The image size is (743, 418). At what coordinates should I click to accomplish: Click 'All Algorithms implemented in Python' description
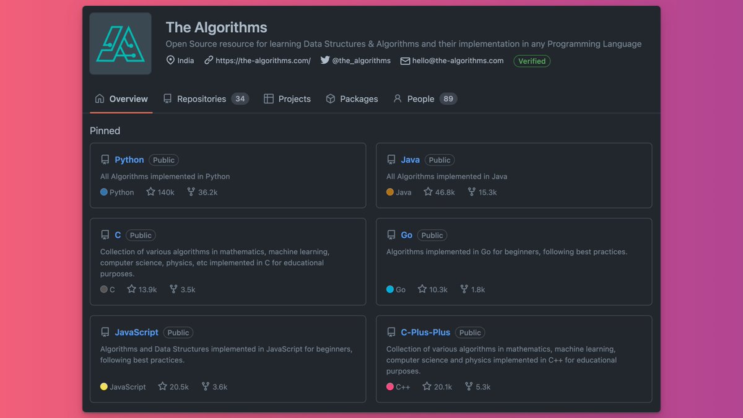click(x=165, y=176)
